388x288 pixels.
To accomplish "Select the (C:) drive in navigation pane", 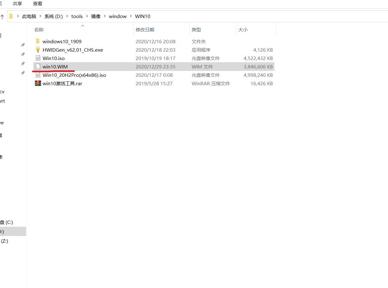I will click(x=7, y=222).
